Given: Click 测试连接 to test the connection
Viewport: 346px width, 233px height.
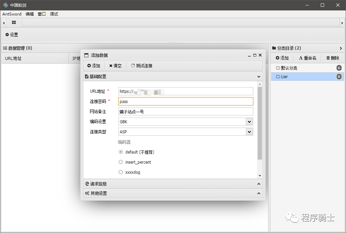Looking at the screenshot, I should 142,66.
